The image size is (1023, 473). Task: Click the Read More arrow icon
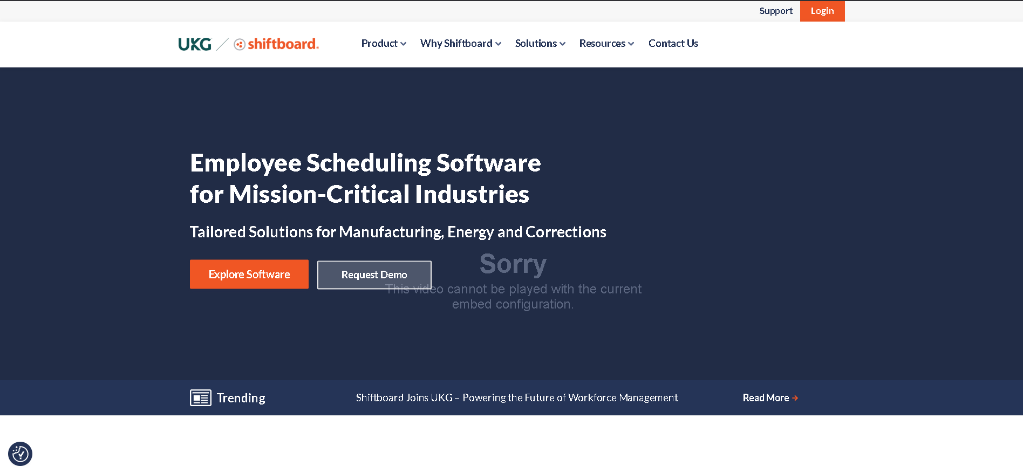pos(795,398)
